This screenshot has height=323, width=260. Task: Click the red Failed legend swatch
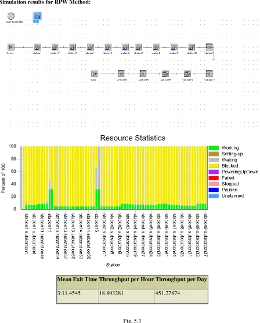(x=214, y=178)
